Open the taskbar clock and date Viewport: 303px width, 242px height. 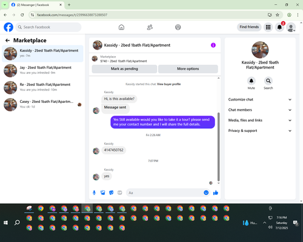click(x=282, y=223)
